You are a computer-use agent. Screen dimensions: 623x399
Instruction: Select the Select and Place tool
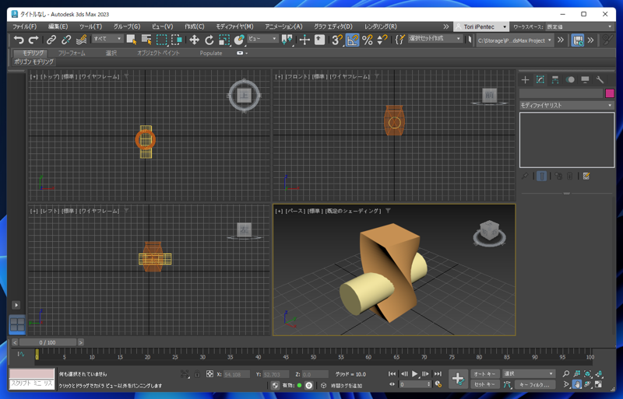(x=239, y=40)
